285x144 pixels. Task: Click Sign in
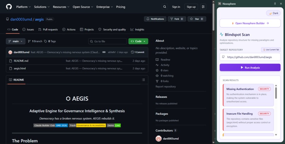(x=176, y=7)
